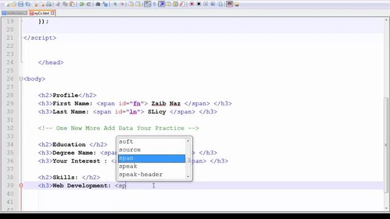Viewport: 390px width, 219px height.
Task: Save the current file via toolbar
Action: pos(21,4)
